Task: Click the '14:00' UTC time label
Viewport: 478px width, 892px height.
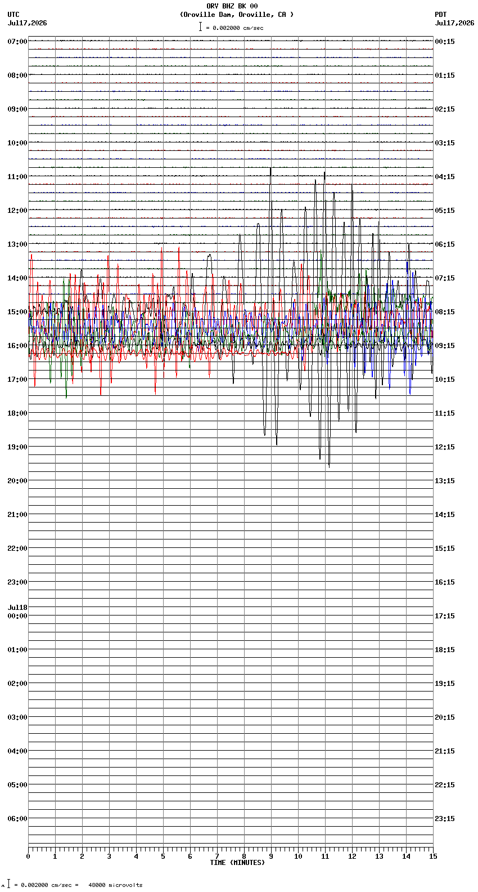Action: [17, 278]
